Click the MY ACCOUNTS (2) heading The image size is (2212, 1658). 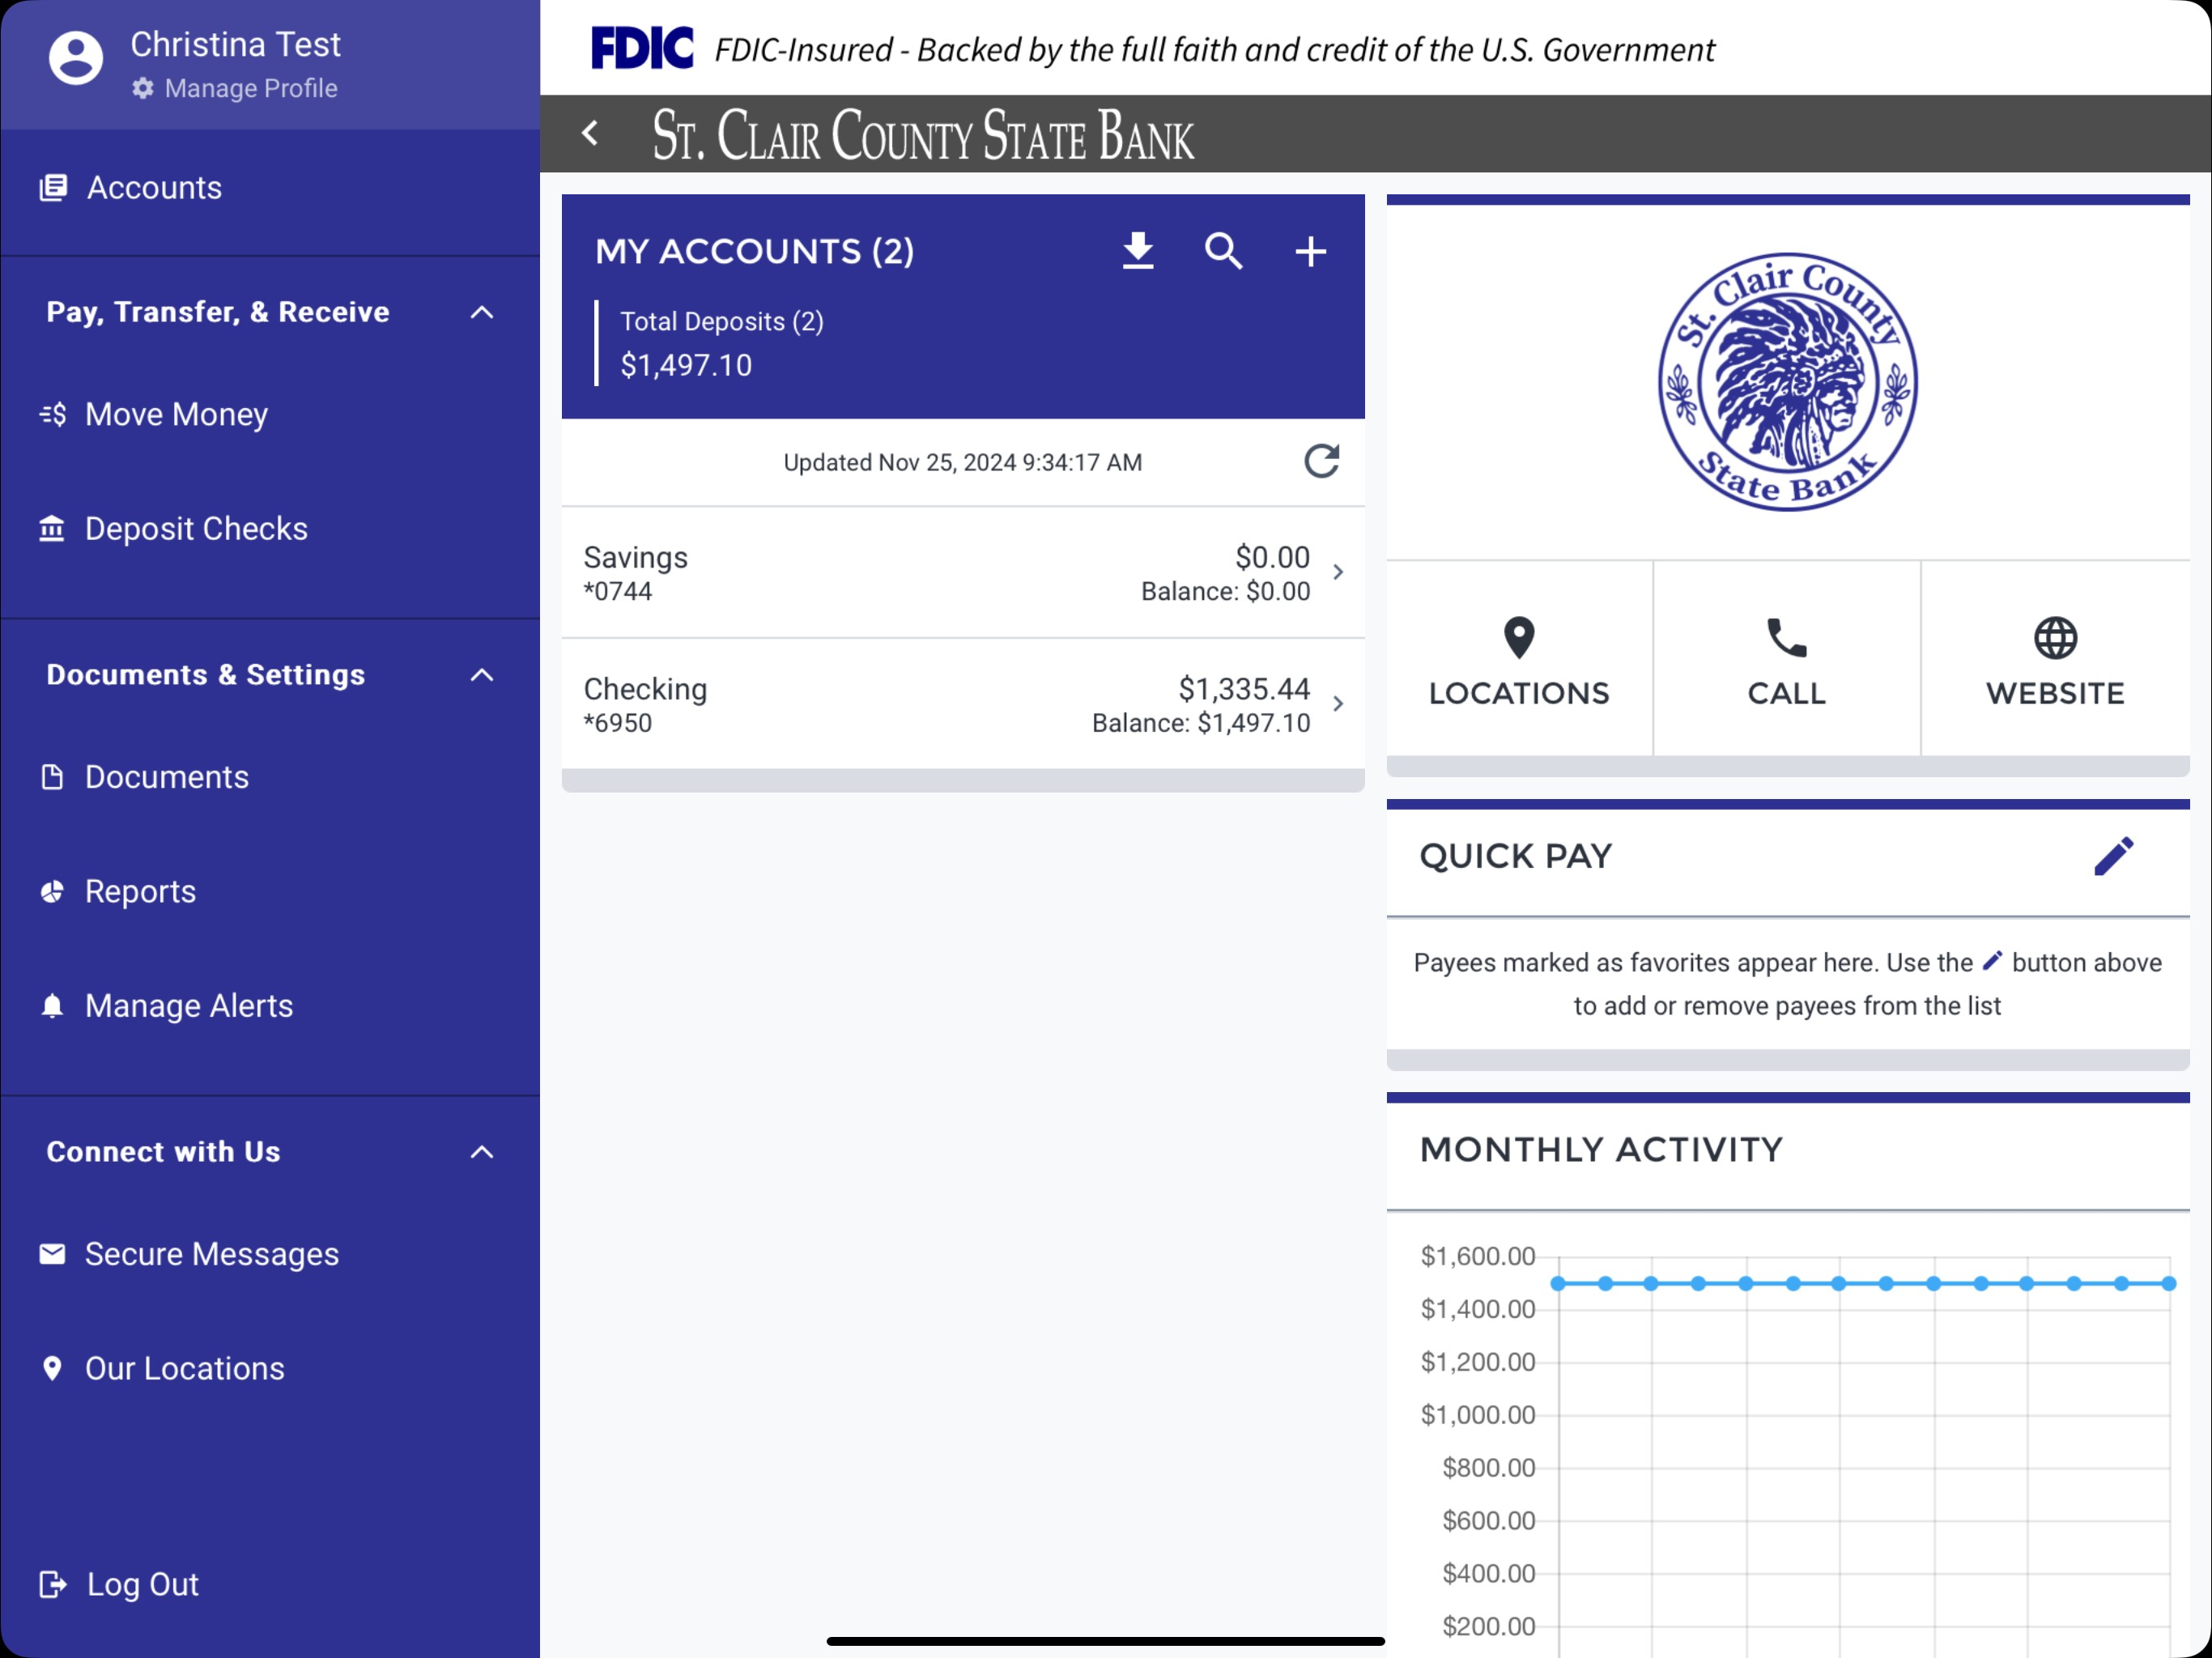[755, 251]
